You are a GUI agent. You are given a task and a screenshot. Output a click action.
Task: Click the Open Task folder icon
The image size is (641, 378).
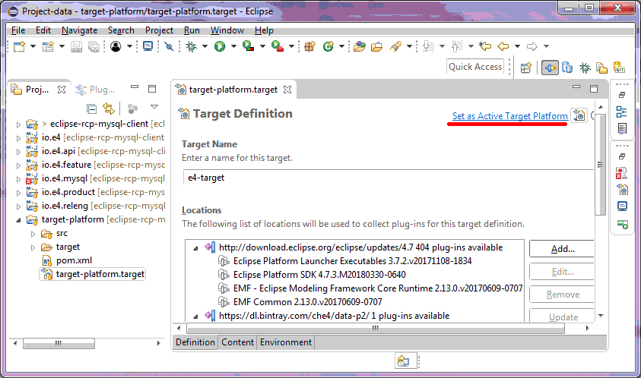tap(376, 46)
